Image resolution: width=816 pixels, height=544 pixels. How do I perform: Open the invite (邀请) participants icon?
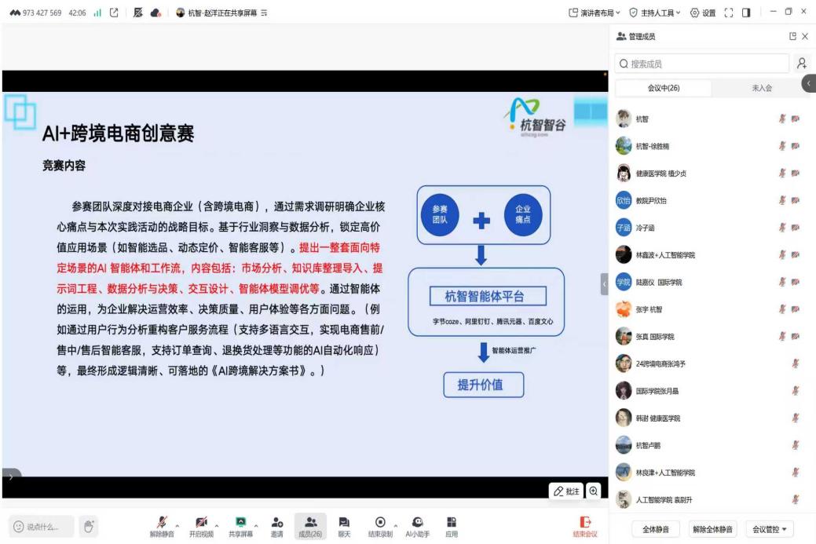click(276, 523)
